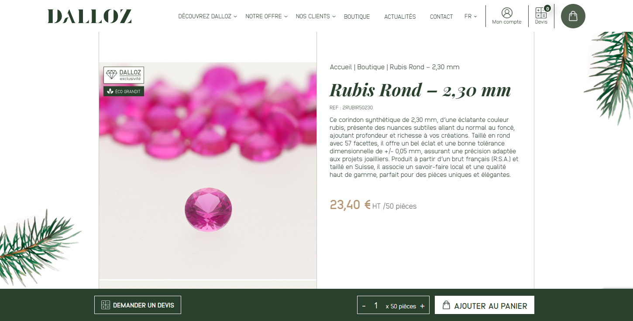Open the Contact page

point(441,17)
